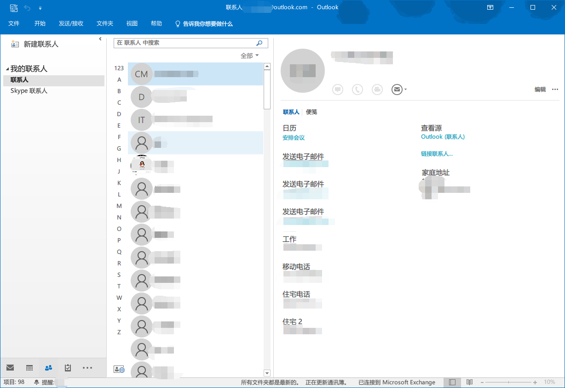Screen dimensions: 565x388
Task: Open the 文件 menu
Action: [x=14, y=23]
